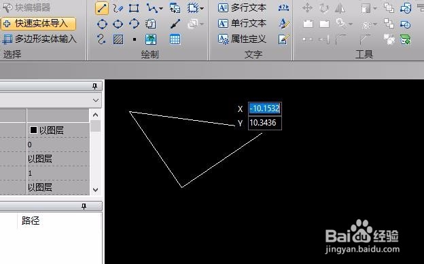Select the Move tool with four arrows
424x264 pixels.
307,8
